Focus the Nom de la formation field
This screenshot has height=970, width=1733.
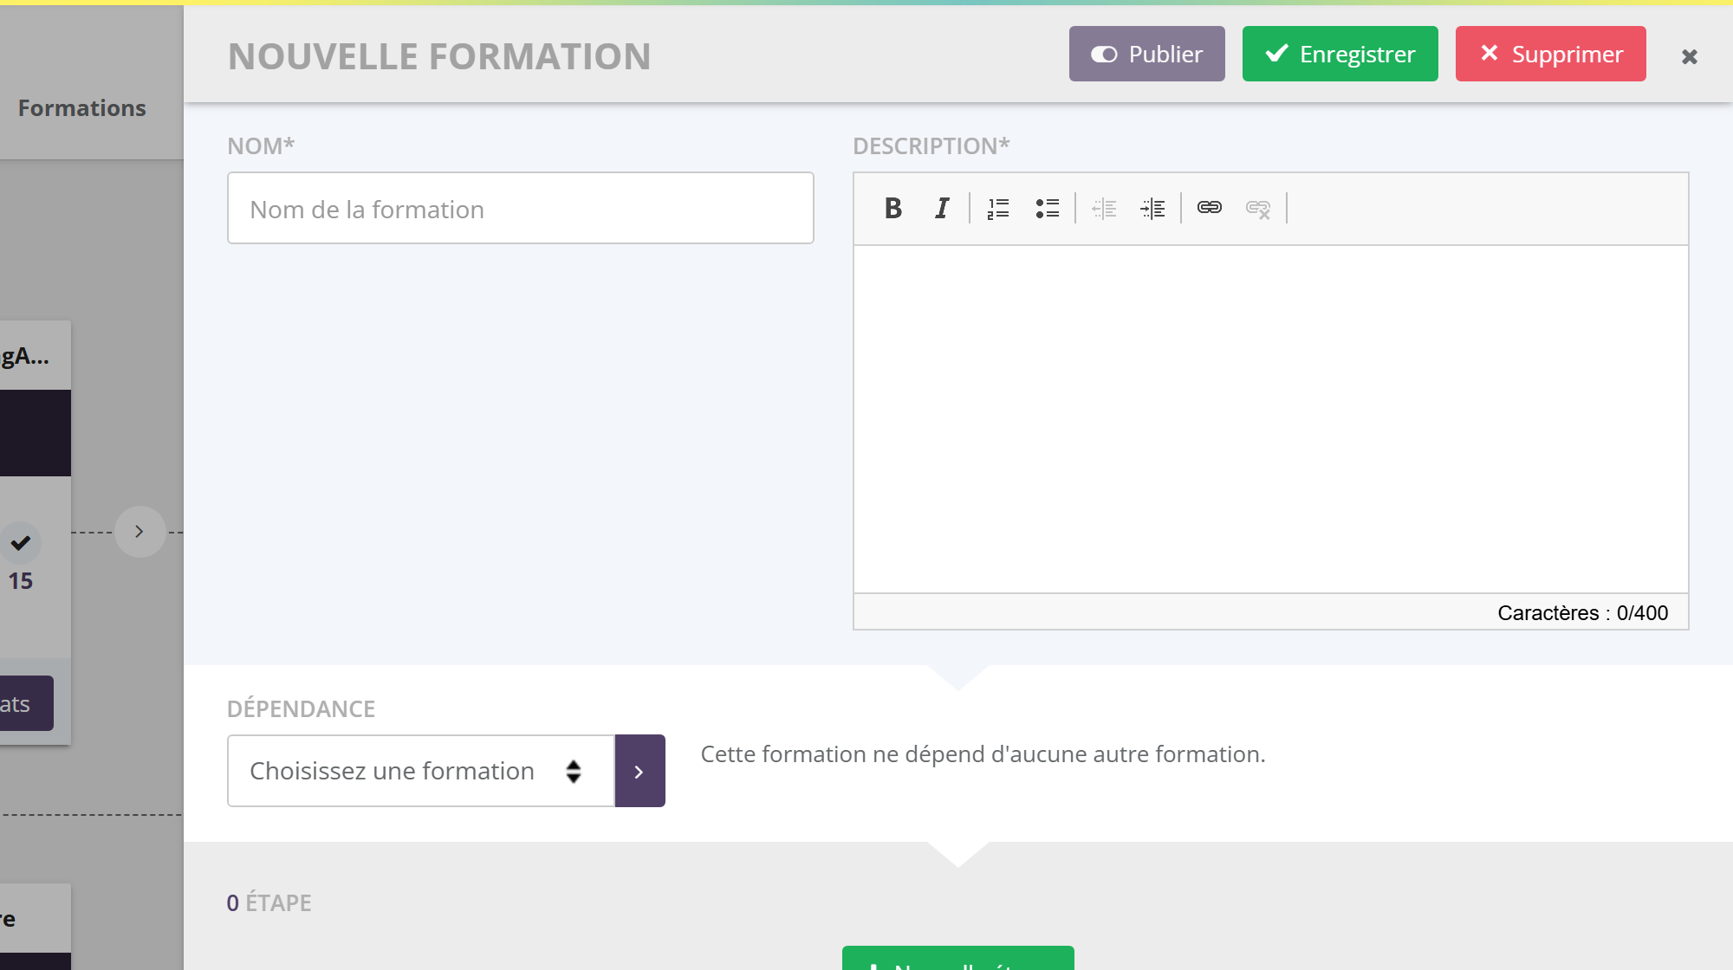point(520,208)
